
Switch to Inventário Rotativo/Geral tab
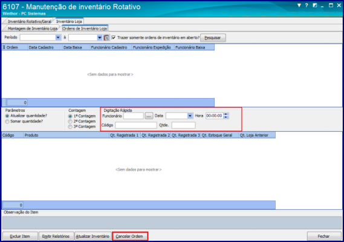(30, 21)
